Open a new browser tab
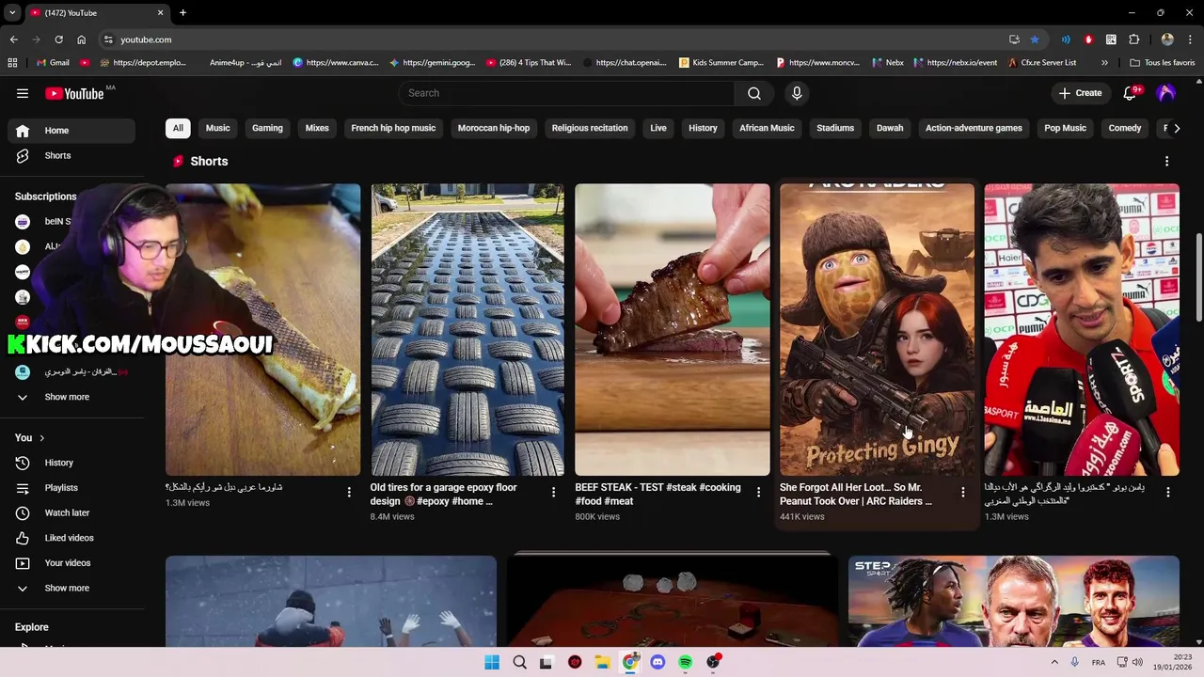1204x677 pixels. tap(182, 13)
